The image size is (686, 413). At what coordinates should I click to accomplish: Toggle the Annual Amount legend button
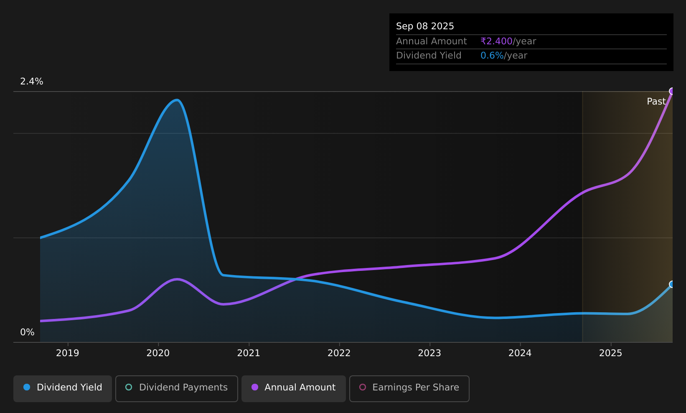click(x=294, y=388)
